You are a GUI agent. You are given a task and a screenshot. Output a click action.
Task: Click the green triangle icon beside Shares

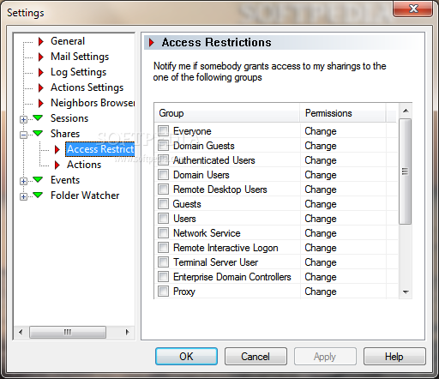pos(38,133)
